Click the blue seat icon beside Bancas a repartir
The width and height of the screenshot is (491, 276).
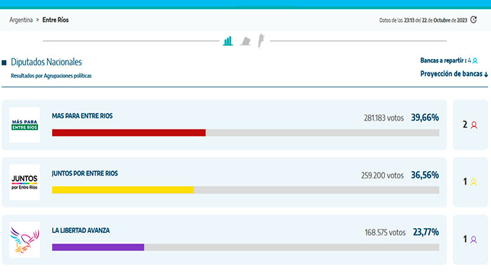(x=475, y=61)
